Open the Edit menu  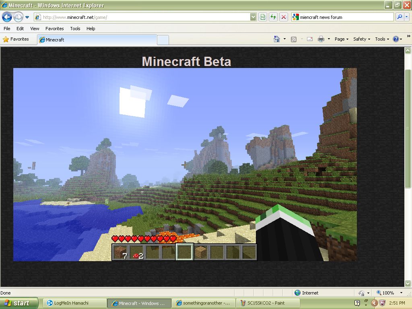tap(20, 29)
